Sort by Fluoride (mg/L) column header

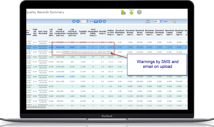[x=102, y=32]
